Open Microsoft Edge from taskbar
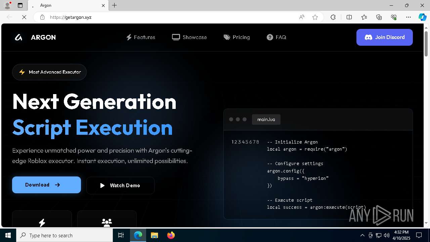The width and height of the screenshot is (430, 242). 138,235
